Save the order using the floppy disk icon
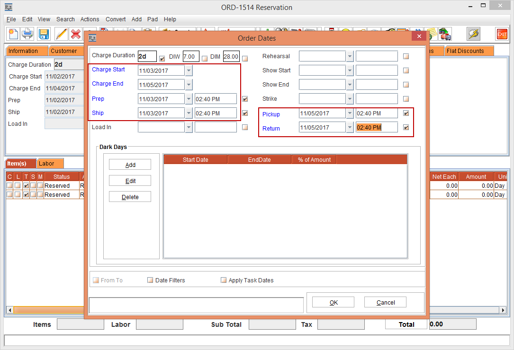Screen dimensions: 514x350 pyautogui.click(x=43, y=34)
